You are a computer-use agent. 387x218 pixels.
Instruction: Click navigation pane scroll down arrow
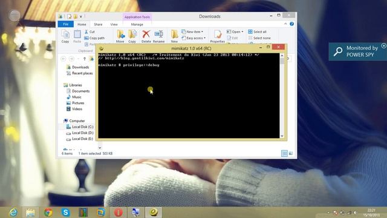100,148
